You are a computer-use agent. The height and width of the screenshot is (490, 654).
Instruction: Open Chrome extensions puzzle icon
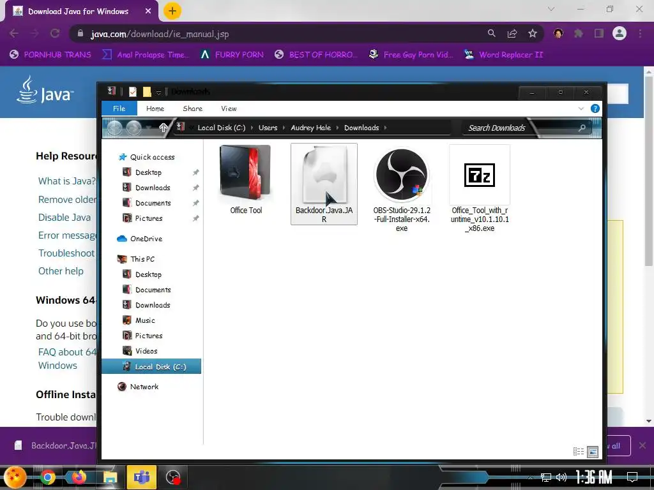(x=579, y=33)
